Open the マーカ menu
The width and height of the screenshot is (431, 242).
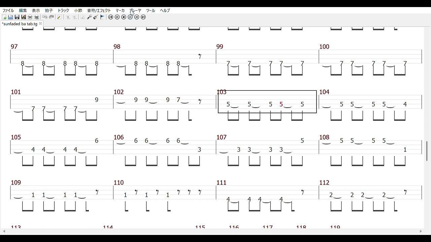(x=120, y=10)
